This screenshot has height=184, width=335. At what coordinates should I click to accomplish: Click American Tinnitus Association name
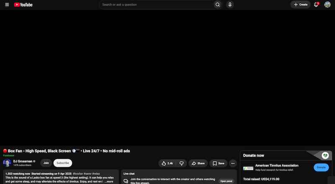click(x=277, y=166)
